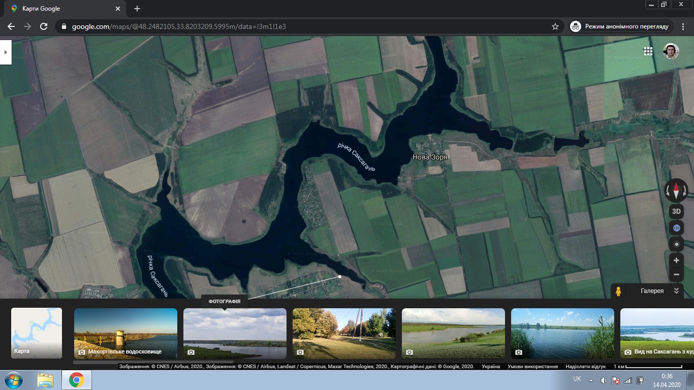Expand the collapsed side panel

click(5, 52)
